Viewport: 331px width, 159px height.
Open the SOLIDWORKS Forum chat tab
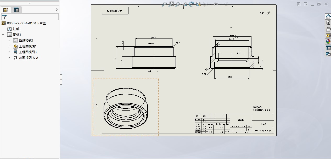[x=328, y=54]
